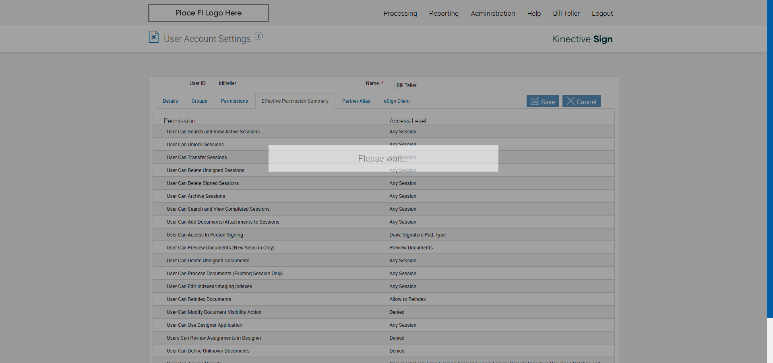Click the Kinective Sign brand text

[x=582, y=39]
